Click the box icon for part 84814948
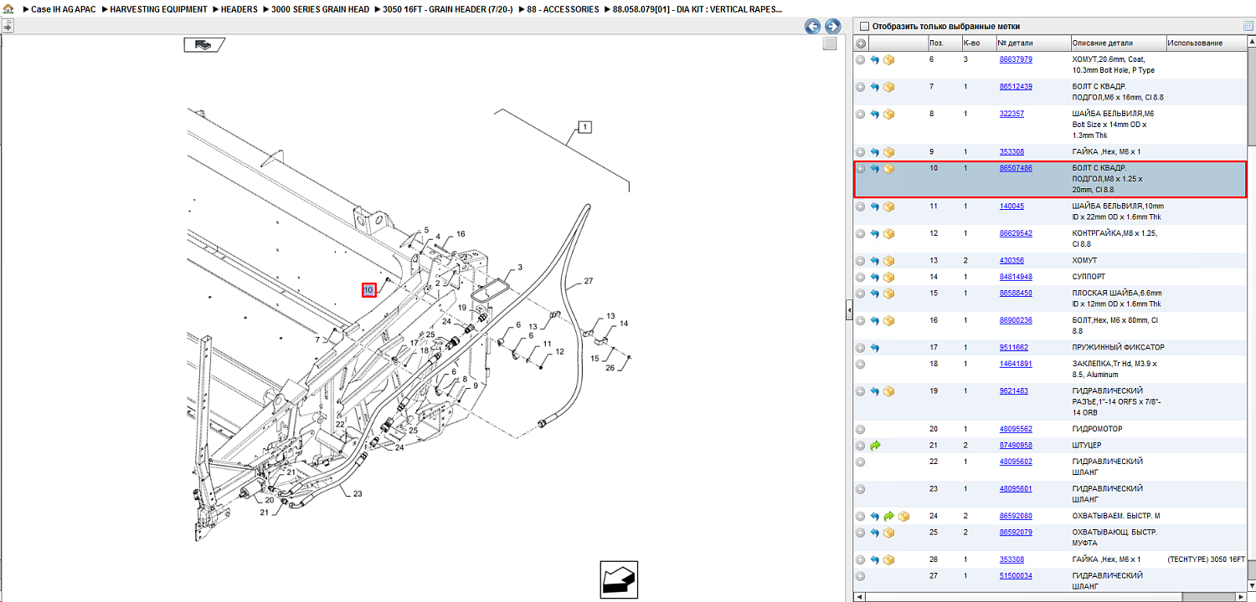This screenshot has height=602, width=1256. click(x=889, y=277)
